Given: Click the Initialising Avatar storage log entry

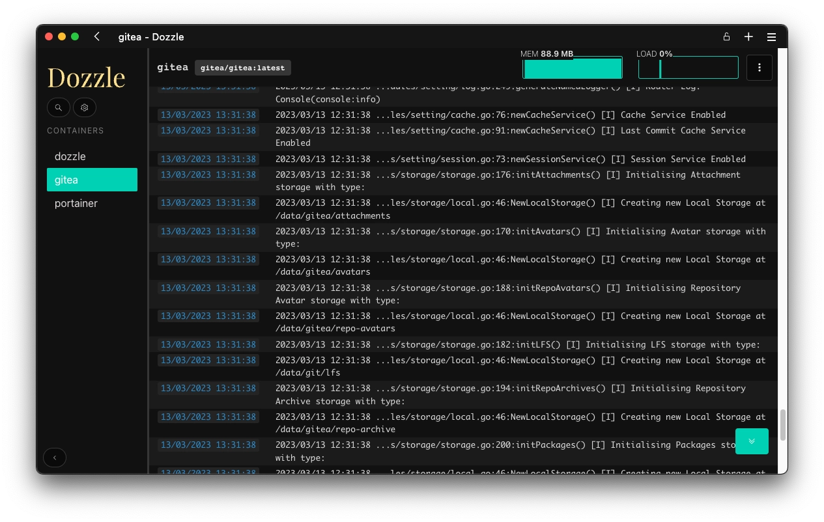Looking at the screenshot, I should (x=462, y=238).
